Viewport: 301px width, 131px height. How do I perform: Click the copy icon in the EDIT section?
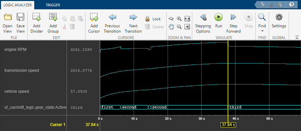pyautogui.click(x=65, y=19)
